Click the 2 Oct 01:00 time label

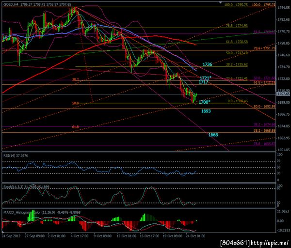point(57,236)
